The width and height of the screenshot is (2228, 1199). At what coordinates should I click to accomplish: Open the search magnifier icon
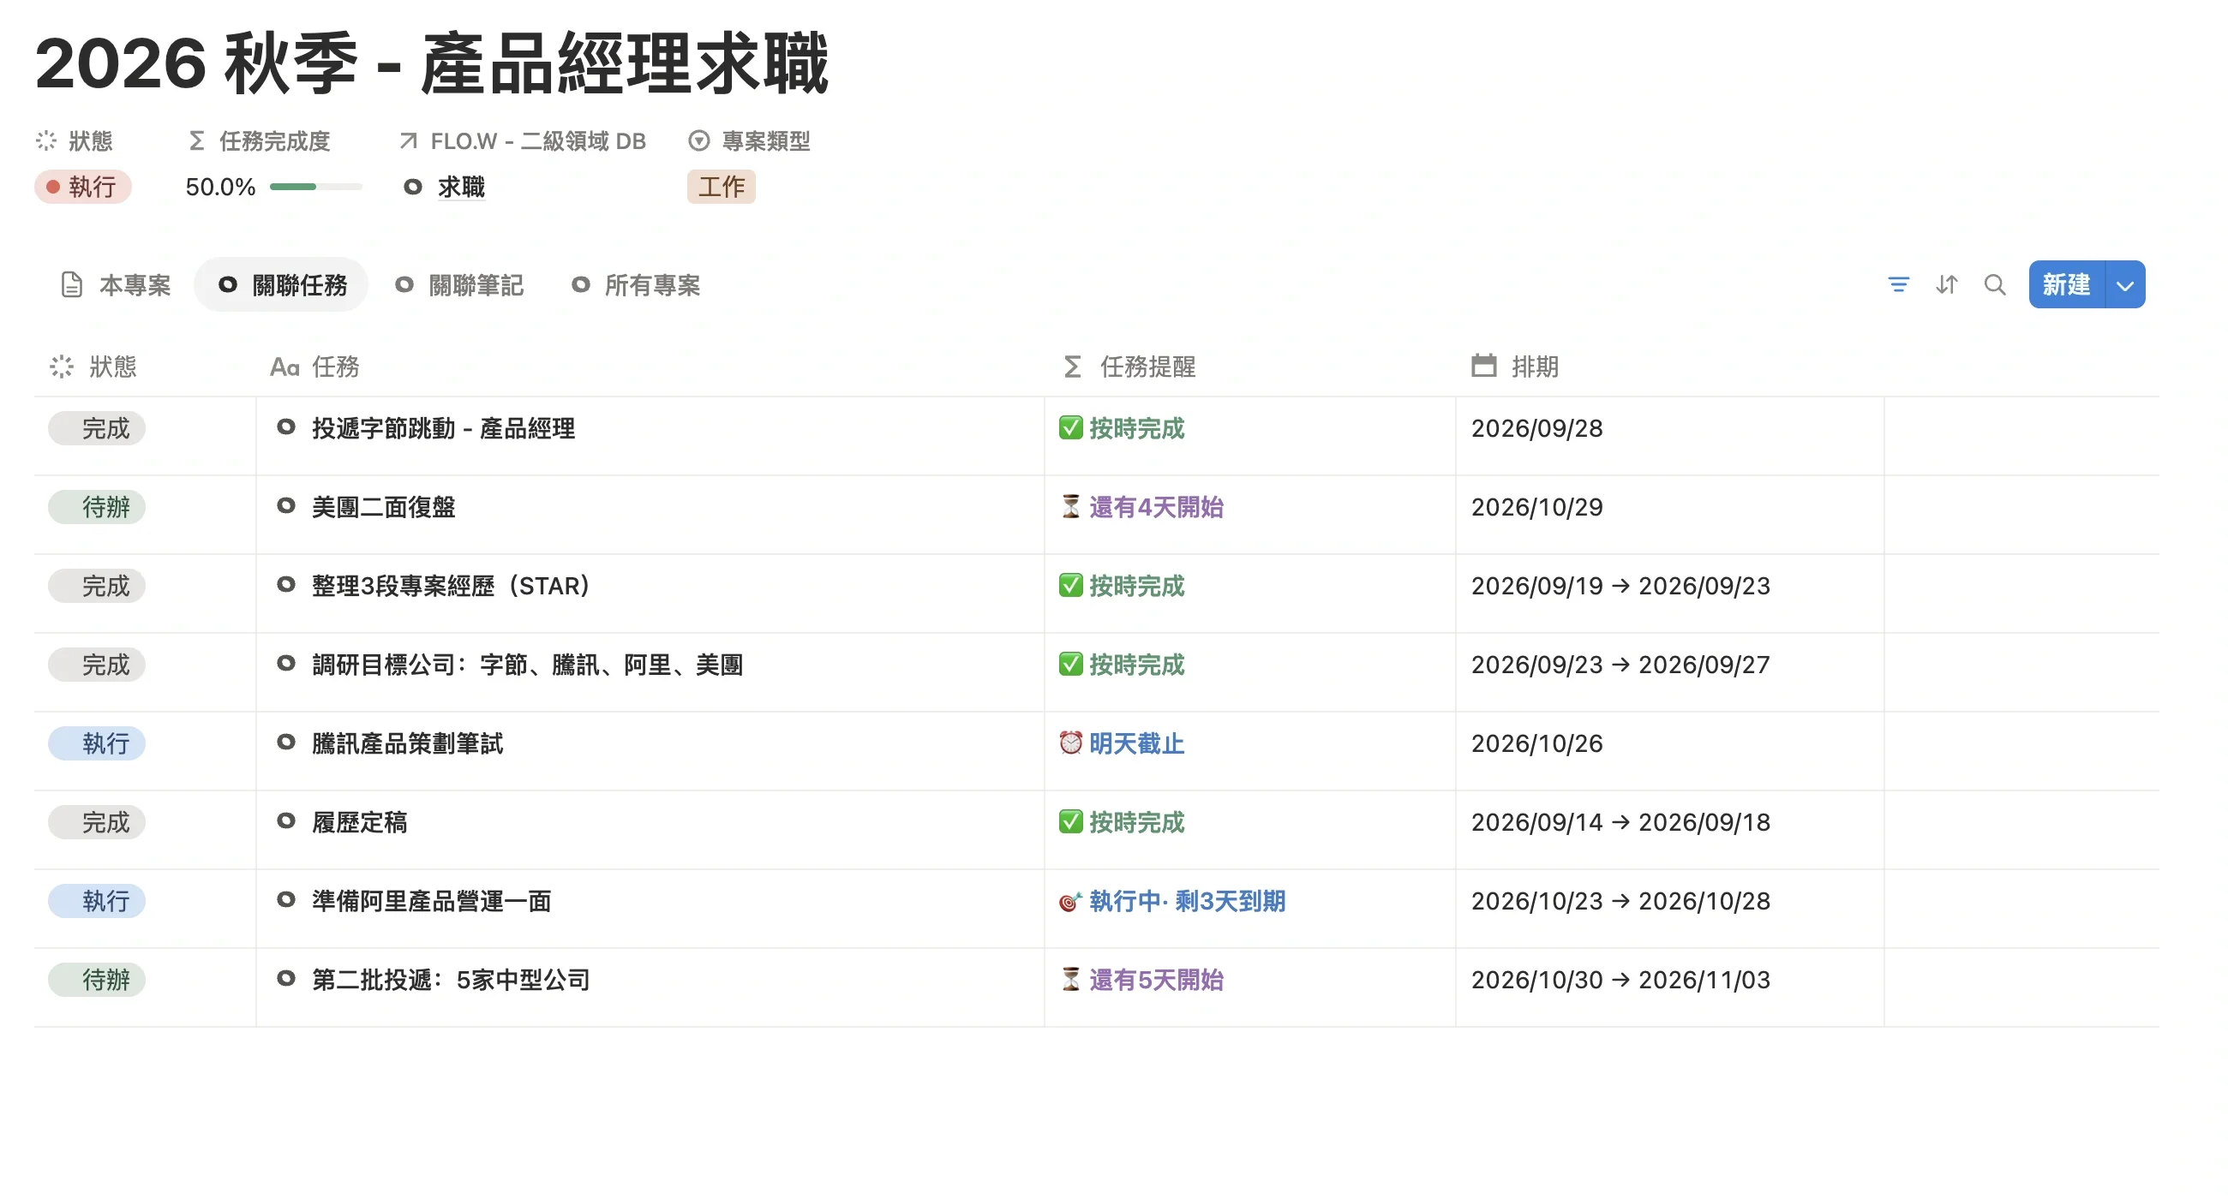coord(1994,284)
